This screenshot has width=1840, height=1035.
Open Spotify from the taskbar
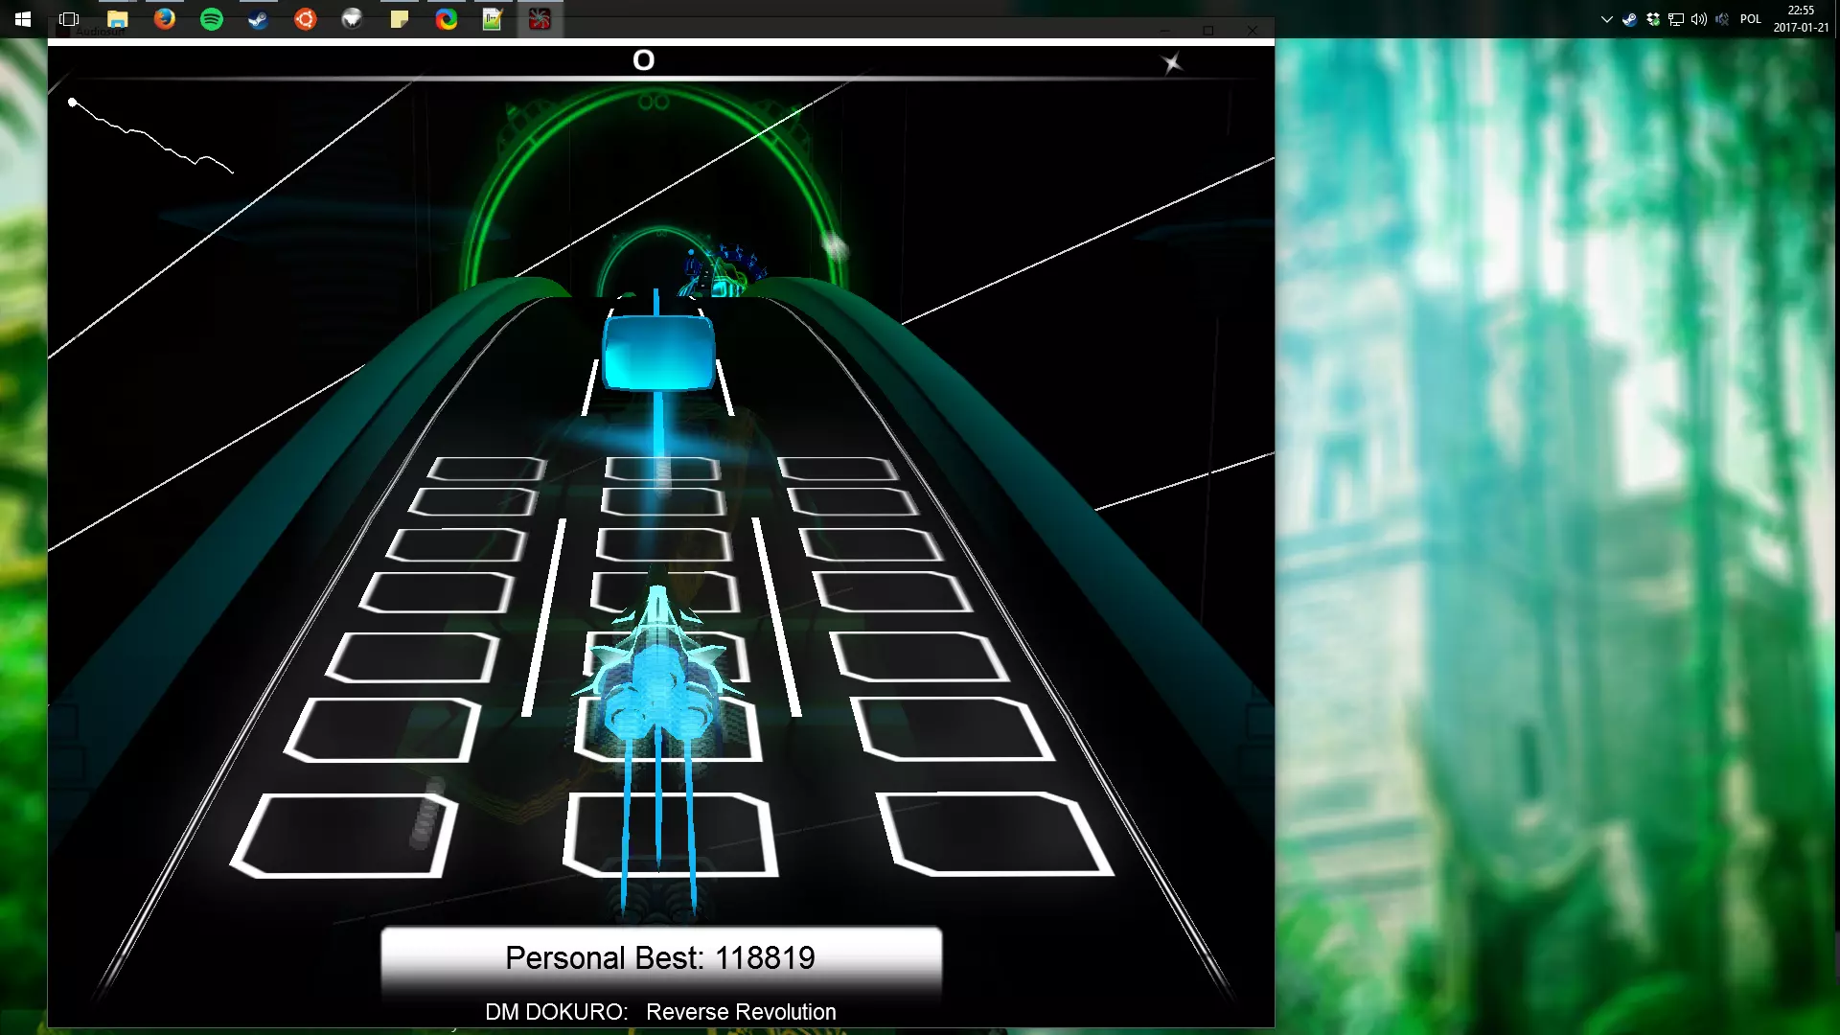(212, 19)
